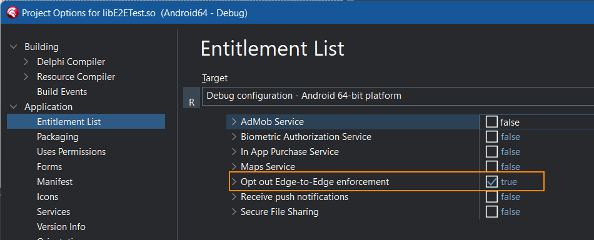594x240 pixels.
Task: Click the R button beside Target combo
Action: tap(192, 98)
